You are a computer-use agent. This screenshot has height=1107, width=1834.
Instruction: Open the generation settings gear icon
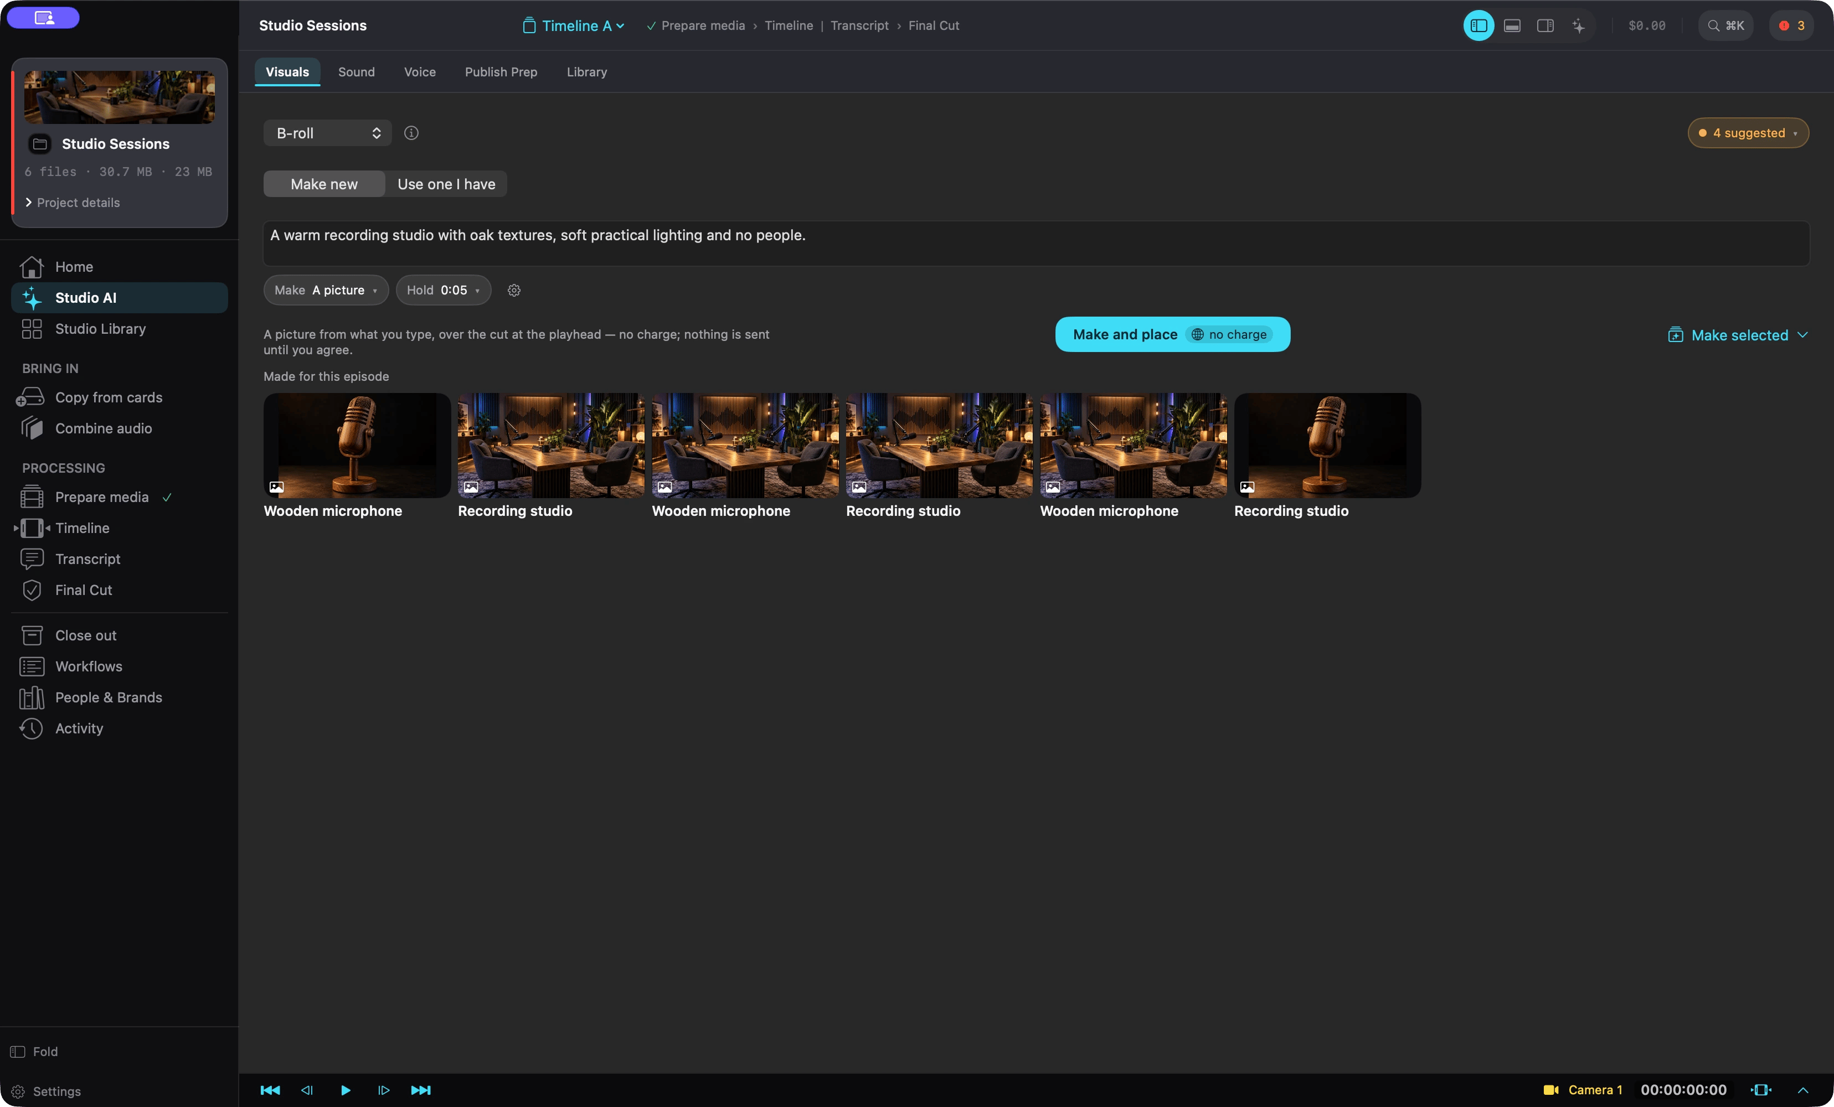(513, 290)
